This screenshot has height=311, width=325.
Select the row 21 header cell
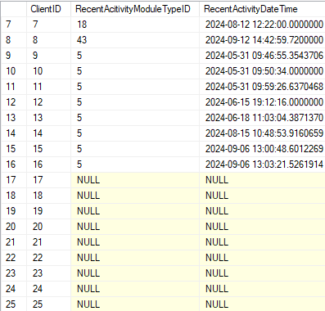click(14, 242)
